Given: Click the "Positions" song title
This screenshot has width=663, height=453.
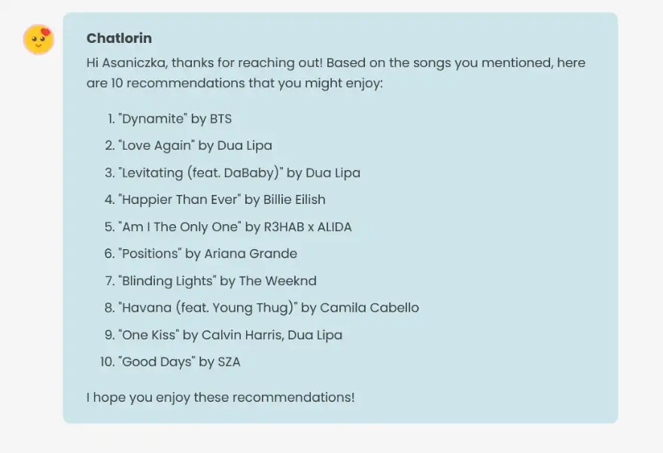Looking at the screenshot, I should (x=148, y=254).
